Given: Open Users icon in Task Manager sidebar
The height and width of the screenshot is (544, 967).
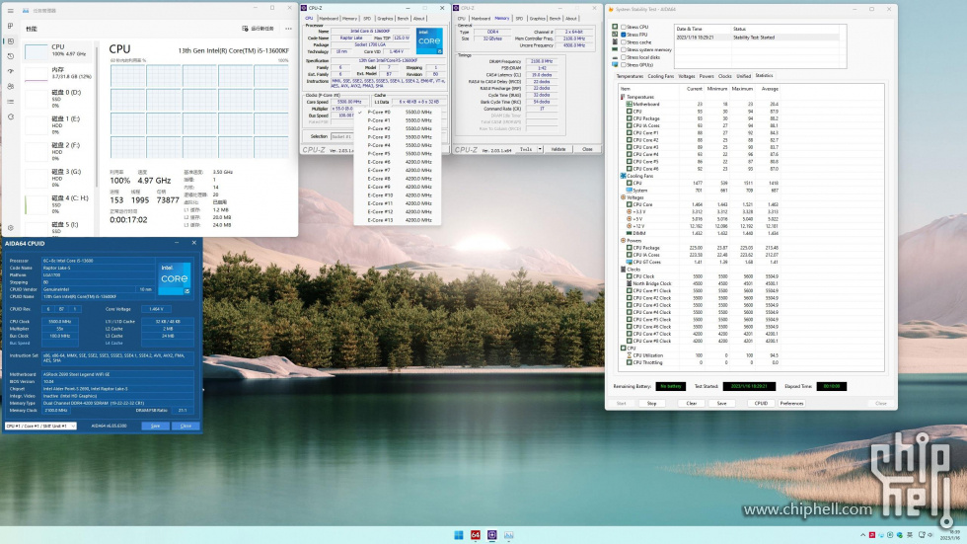Looking at the screenshot, I should coord(11,86).
